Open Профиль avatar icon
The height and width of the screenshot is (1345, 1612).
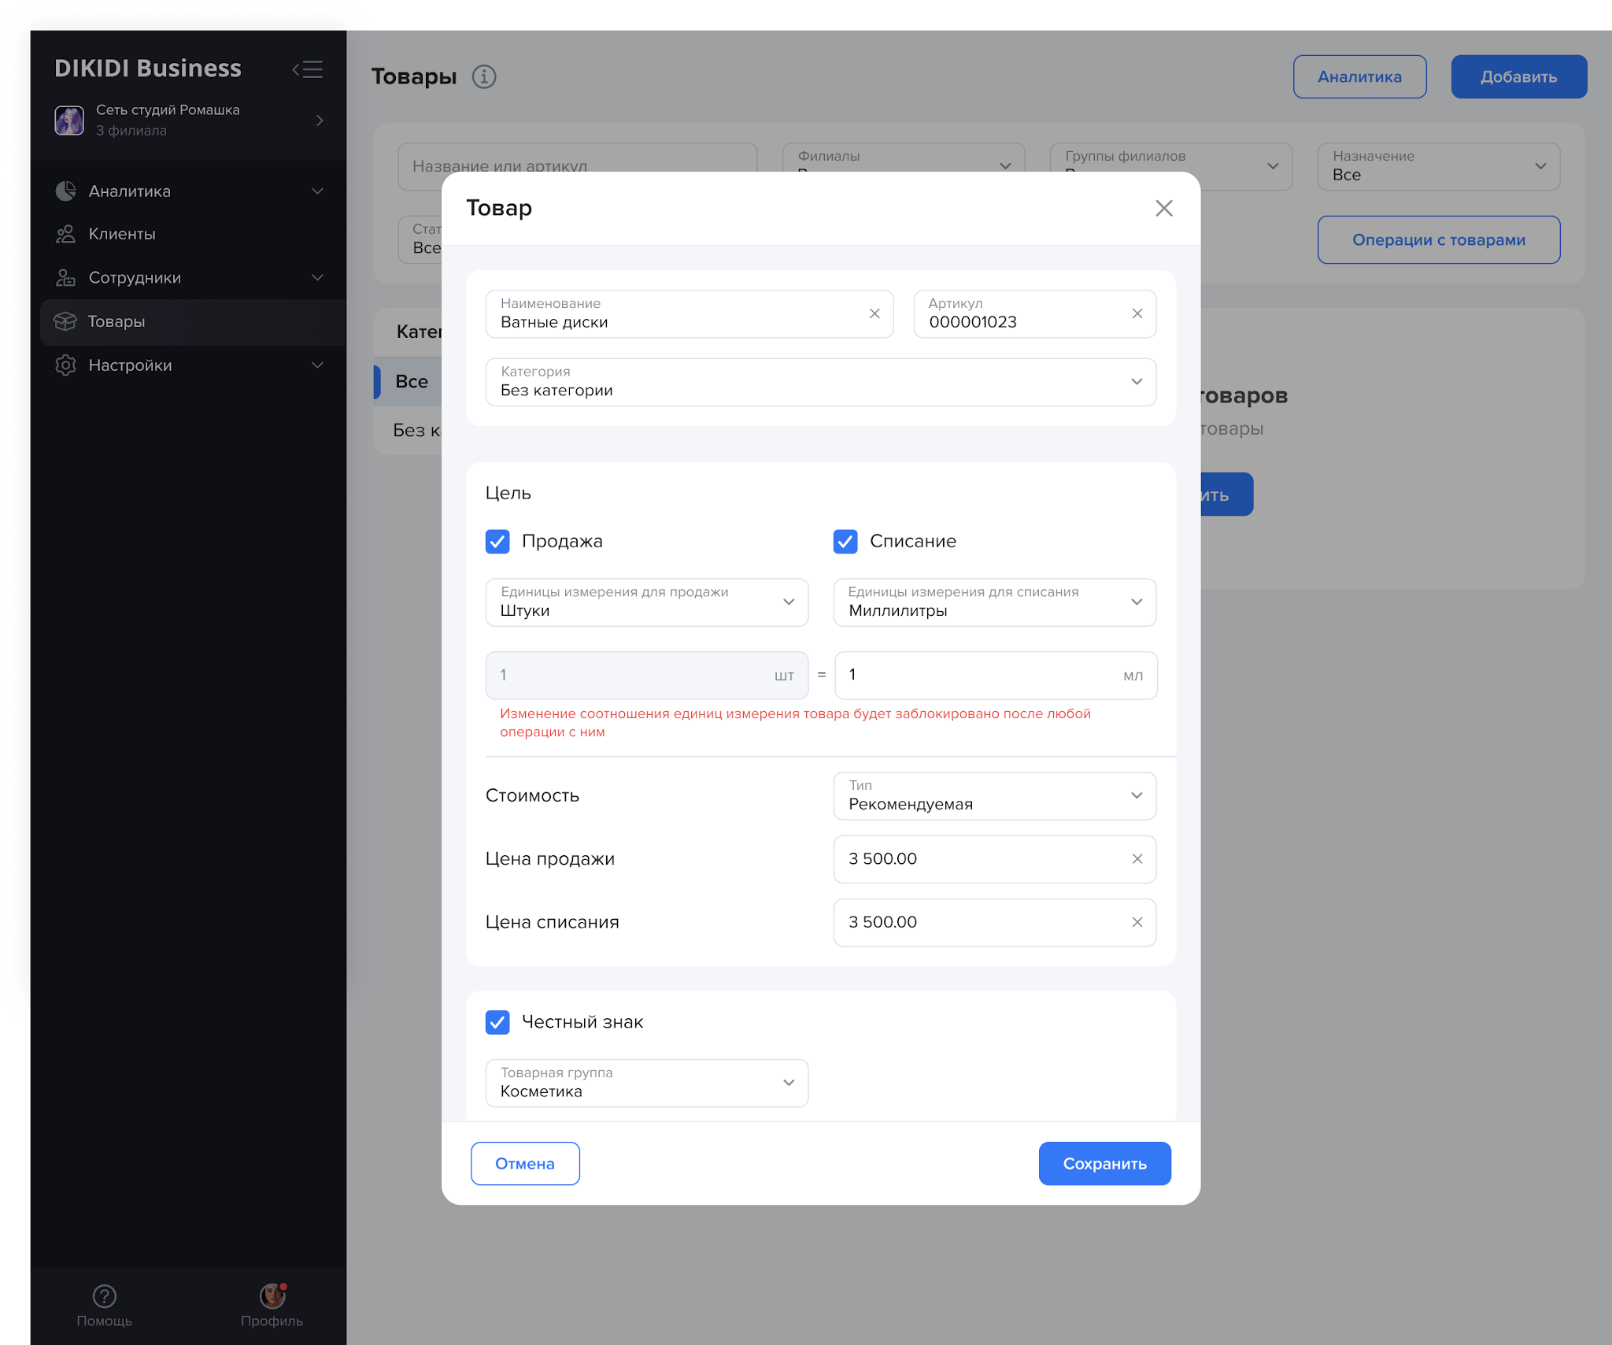click(x=272, y=1295)
